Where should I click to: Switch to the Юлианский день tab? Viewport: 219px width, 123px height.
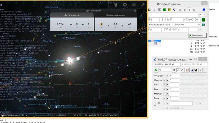point(115,15)
